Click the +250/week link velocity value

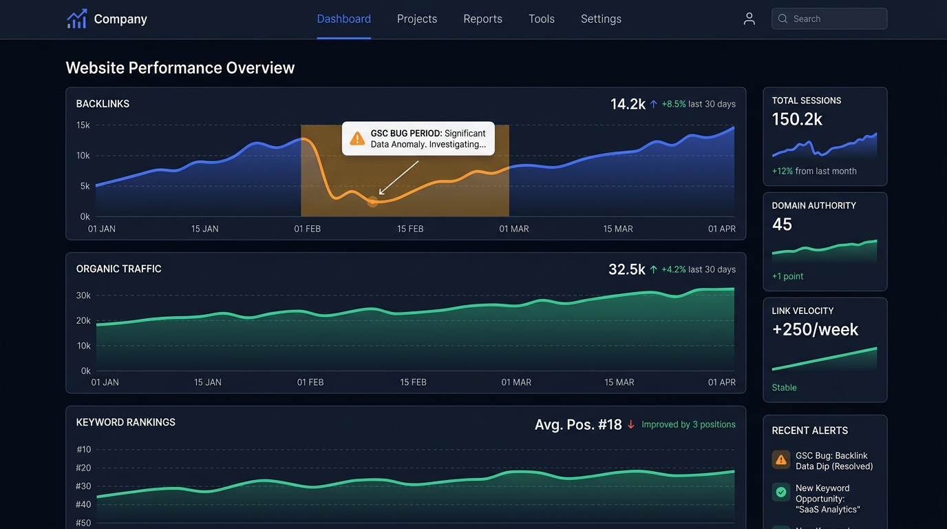815,329
